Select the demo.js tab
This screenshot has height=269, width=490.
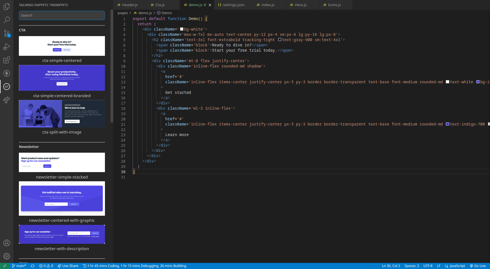point(197,5)
